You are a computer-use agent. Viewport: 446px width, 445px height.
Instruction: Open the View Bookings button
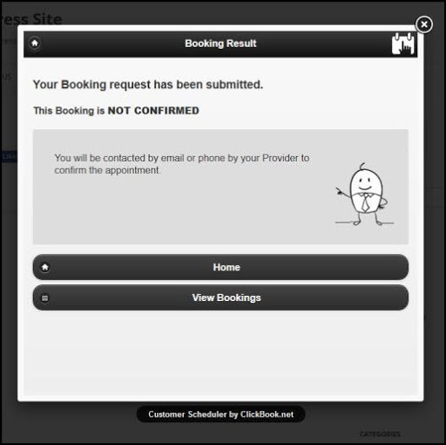(x=220, y=298)
